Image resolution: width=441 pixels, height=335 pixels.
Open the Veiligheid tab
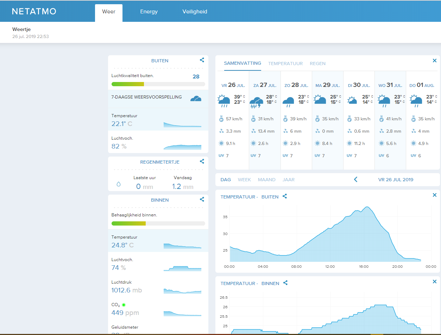pyautogui.click(x=195, y=12)
